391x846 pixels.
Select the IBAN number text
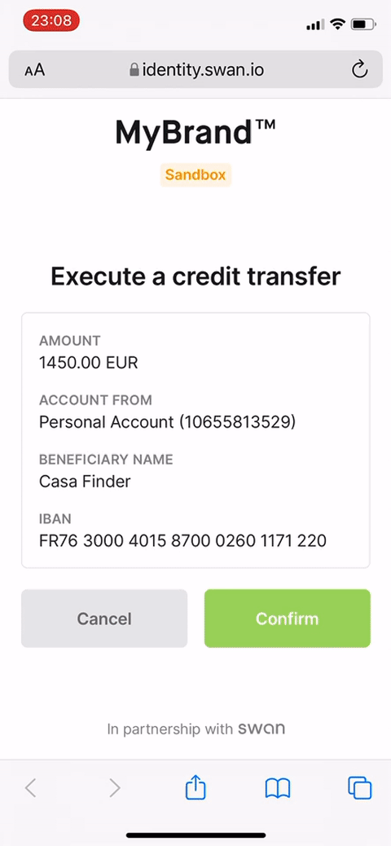click(x=182, y=540)
